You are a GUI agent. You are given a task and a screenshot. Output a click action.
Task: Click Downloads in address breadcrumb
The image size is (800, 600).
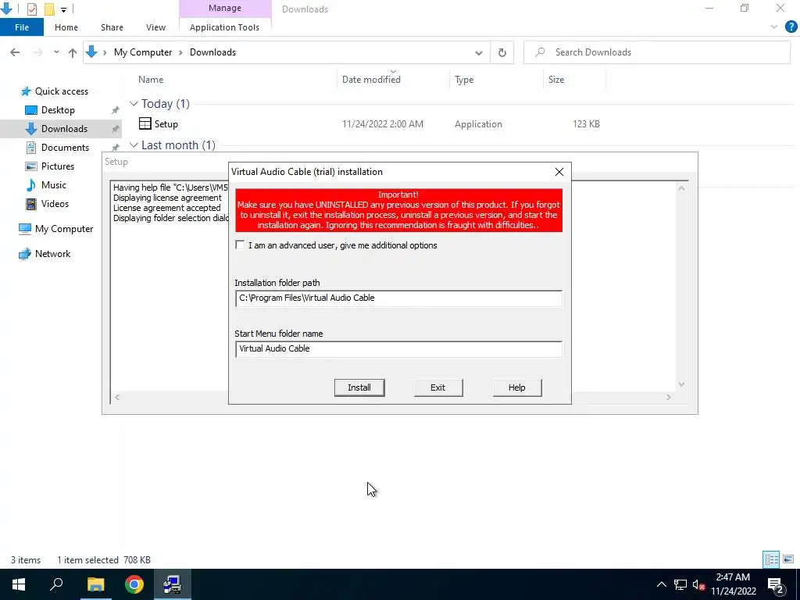click(212, 52)
